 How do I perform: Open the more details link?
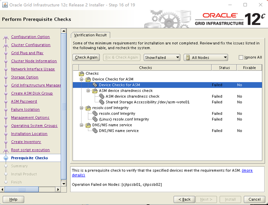pyautogui.click(x=247, y=170)
